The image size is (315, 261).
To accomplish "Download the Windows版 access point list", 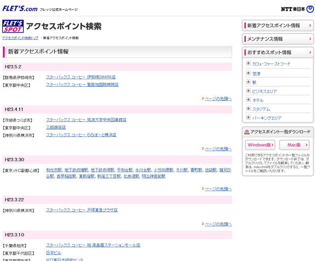I will [260, 145].
